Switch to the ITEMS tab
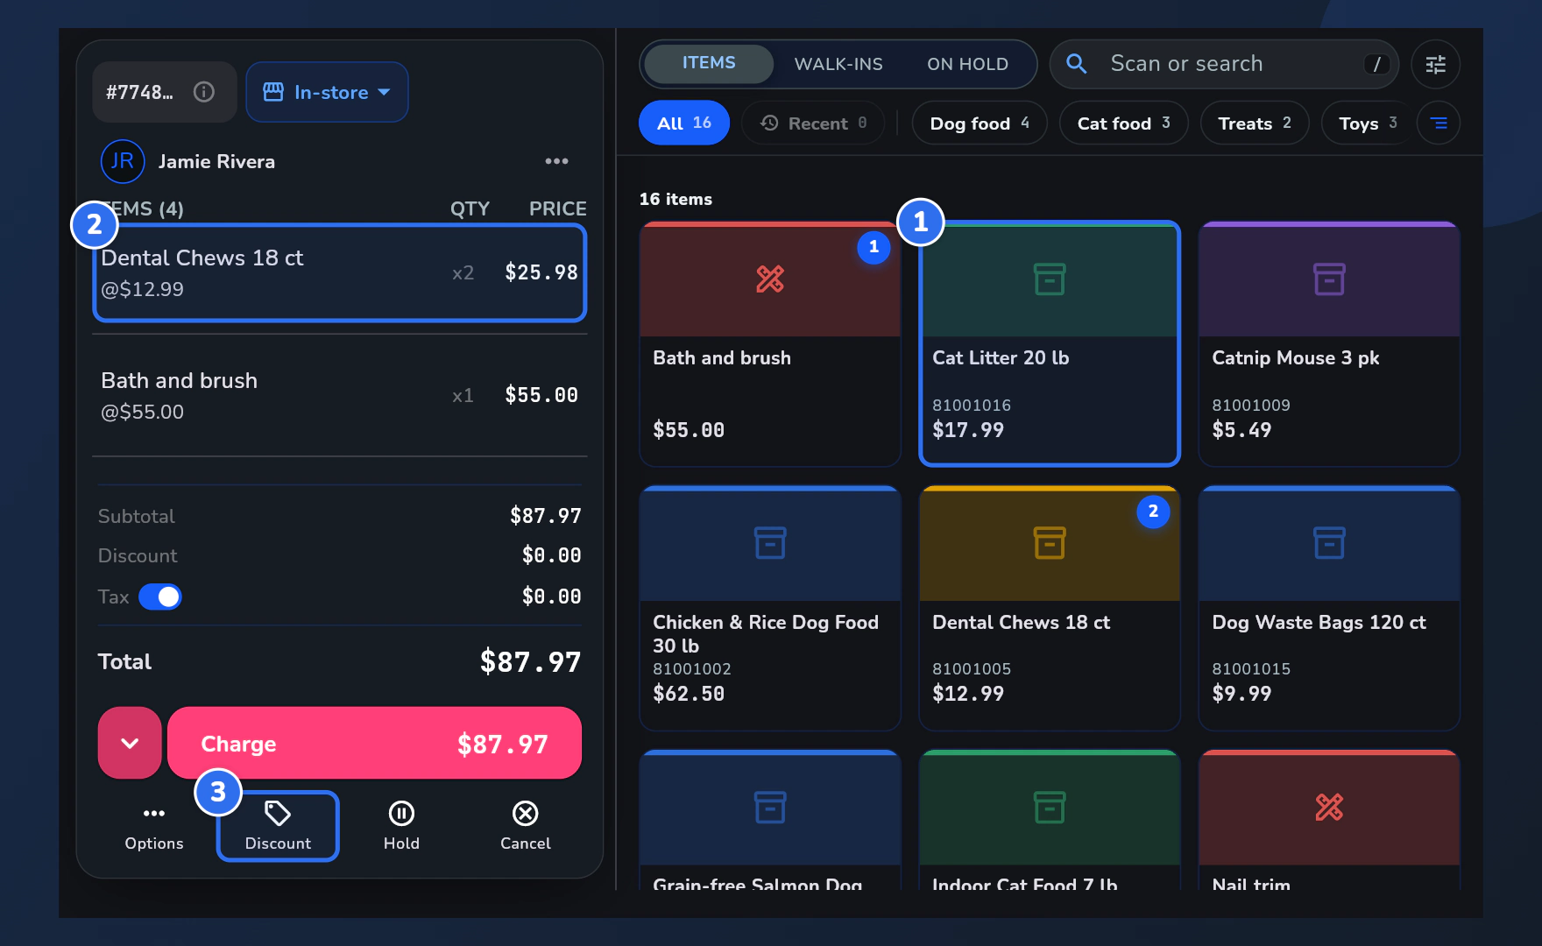This screenshot has width=1542, height=946. tap(709, 64)
